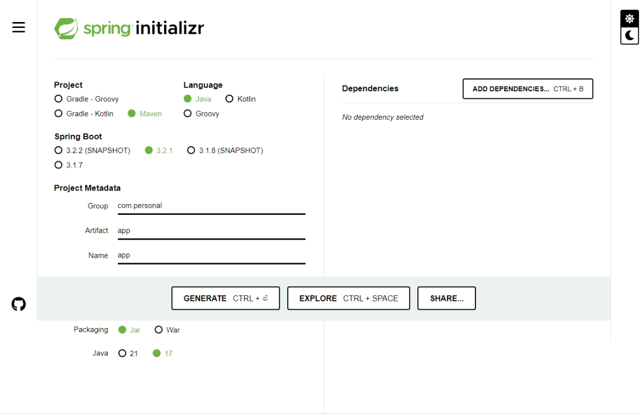Open the hamburger menu

[18, 27]
